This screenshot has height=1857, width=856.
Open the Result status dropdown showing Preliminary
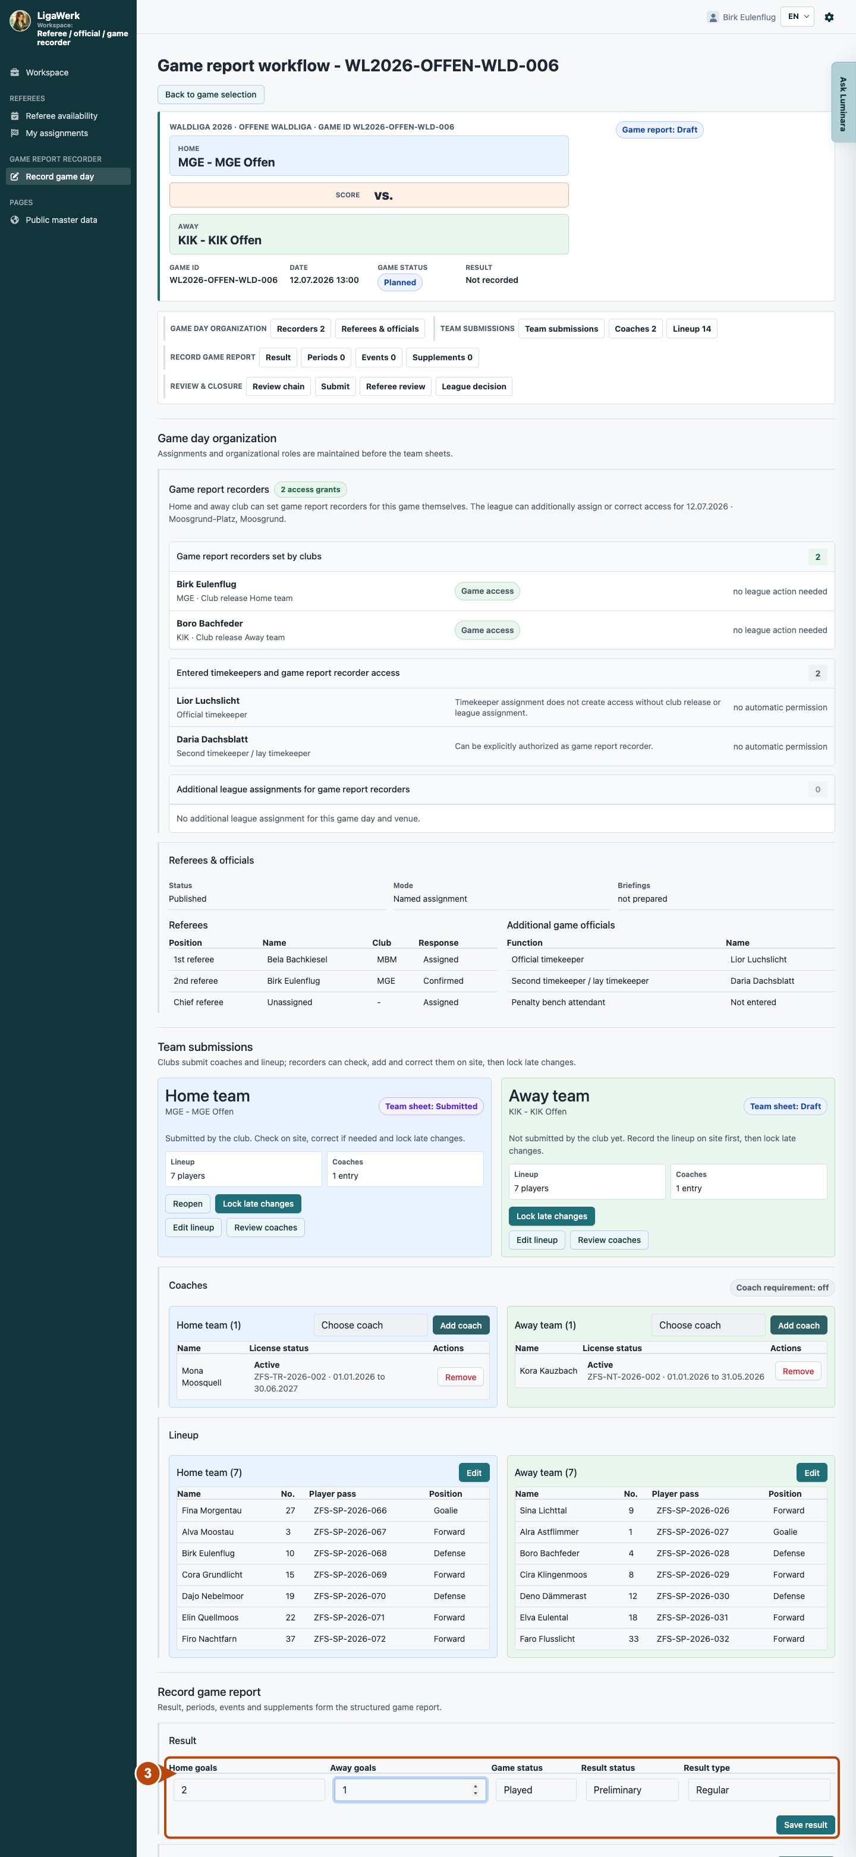point(632,1790)
